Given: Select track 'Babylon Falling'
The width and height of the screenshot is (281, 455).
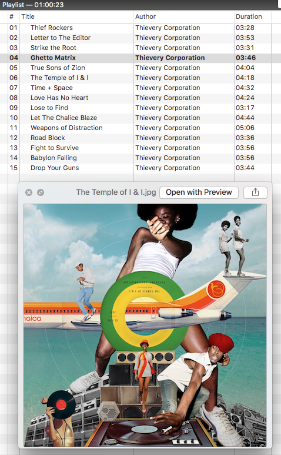Looking at the screenshot, I should [53, 158].
